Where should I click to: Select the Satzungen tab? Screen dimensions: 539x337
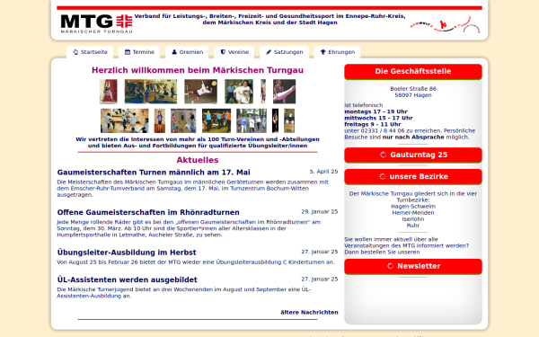click(x=284, y=52)
